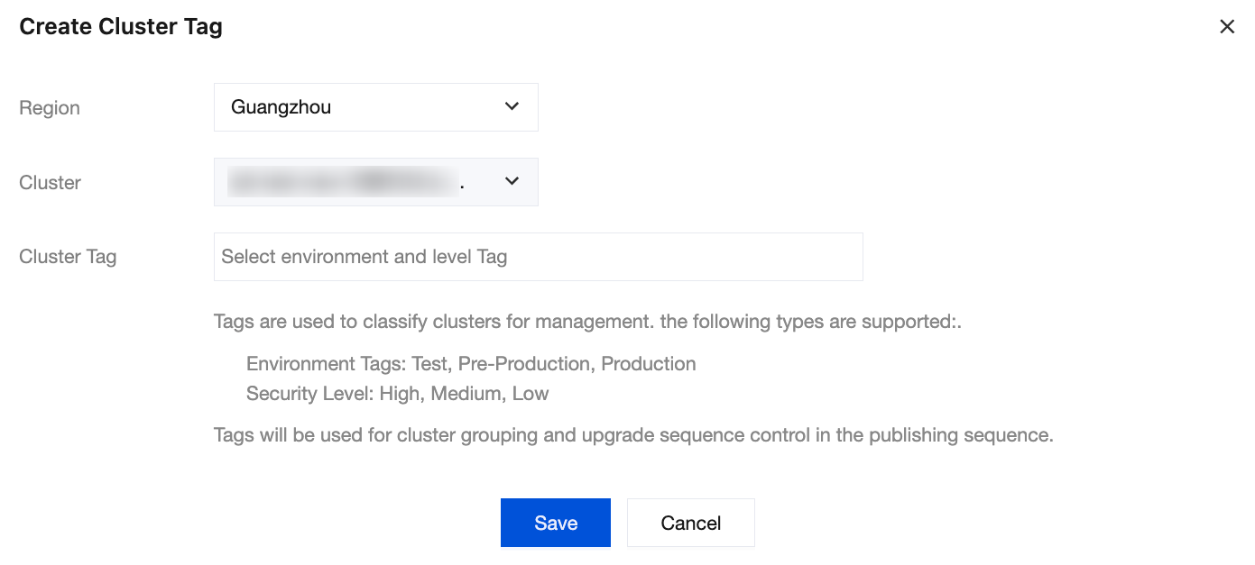This screenshot has height=565, width=1255.
Task: Click the word Production in the help text
Action: tap(649, 364)
